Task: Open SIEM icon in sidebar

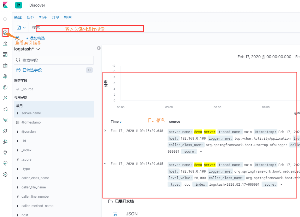Action: [5, 142]
